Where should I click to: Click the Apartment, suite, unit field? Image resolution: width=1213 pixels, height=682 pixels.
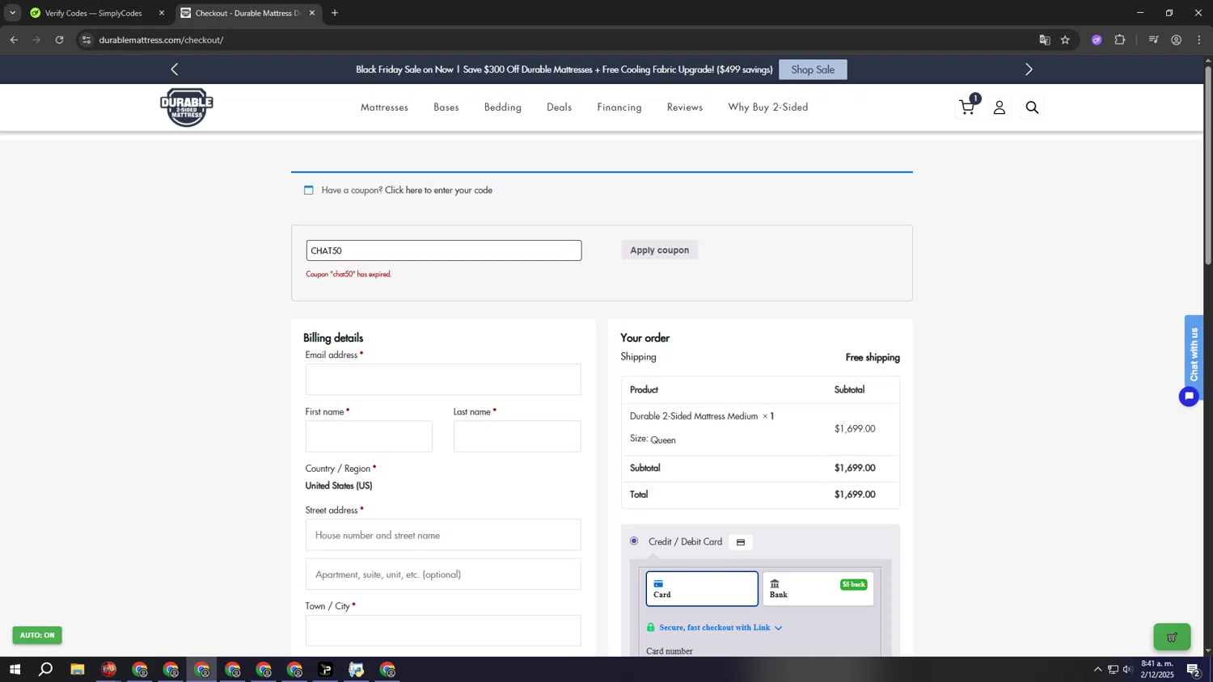[x=443, y=575]
